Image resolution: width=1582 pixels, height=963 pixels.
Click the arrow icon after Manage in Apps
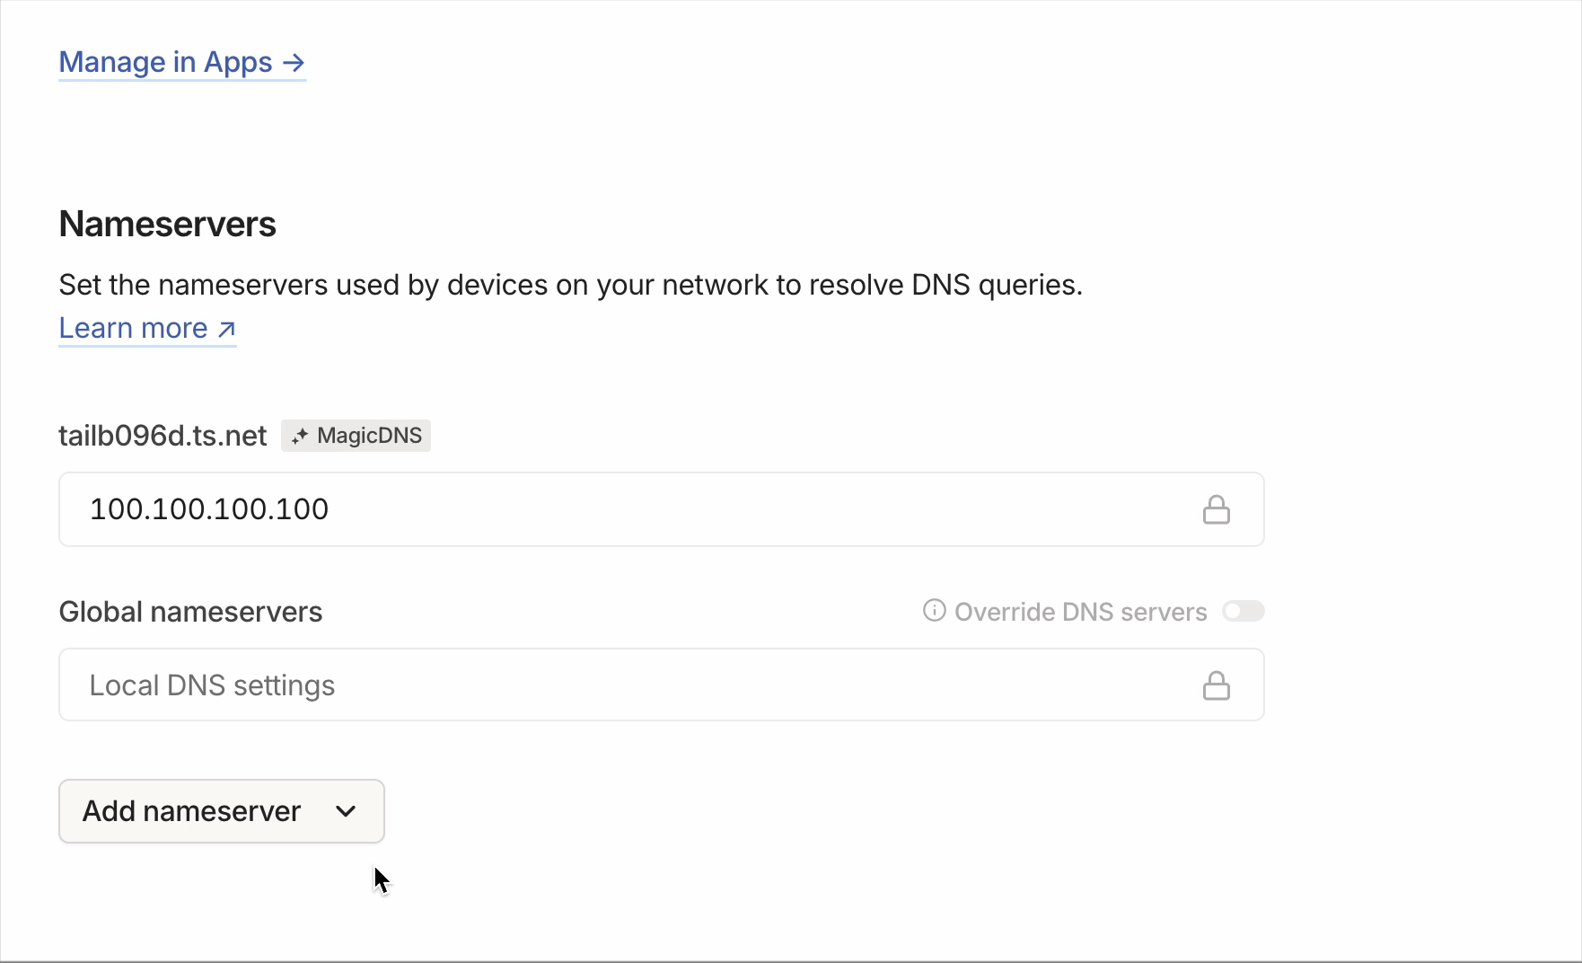293,63
